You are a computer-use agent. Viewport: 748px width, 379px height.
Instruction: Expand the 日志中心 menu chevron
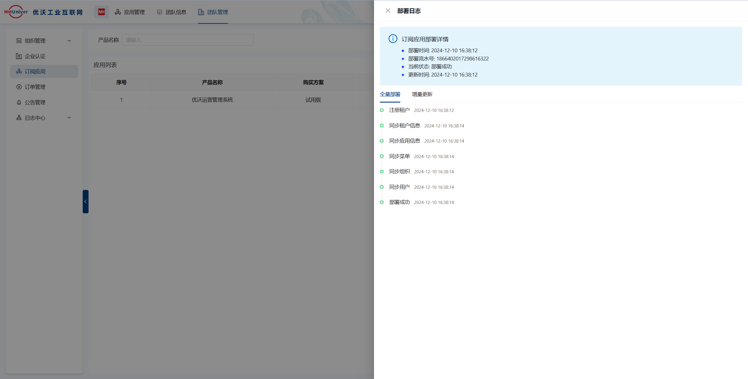click(69, 118)
